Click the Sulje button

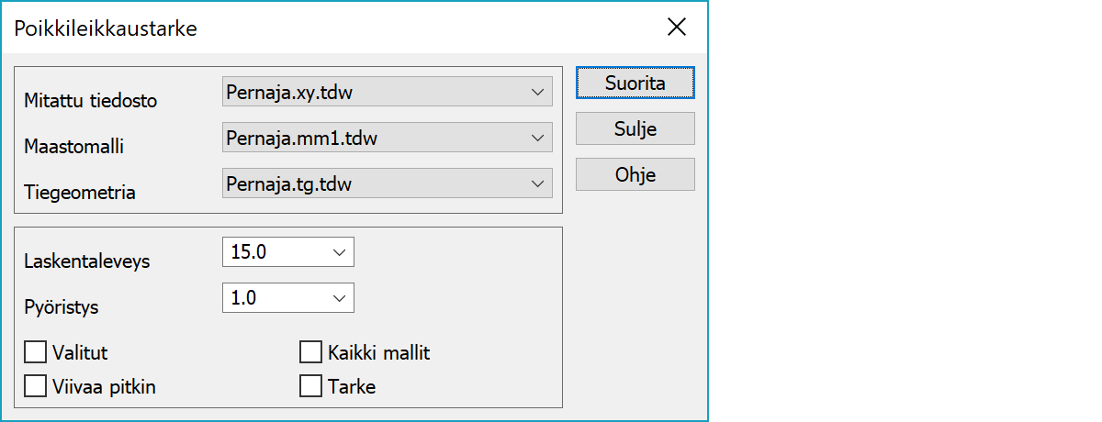pos(635,128)
